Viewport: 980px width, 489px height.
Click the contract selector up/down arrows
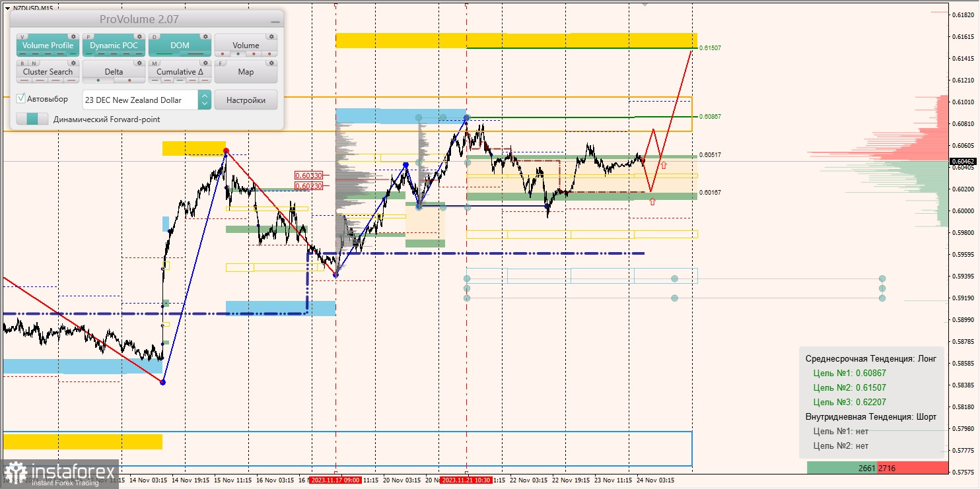pos(205,100)
